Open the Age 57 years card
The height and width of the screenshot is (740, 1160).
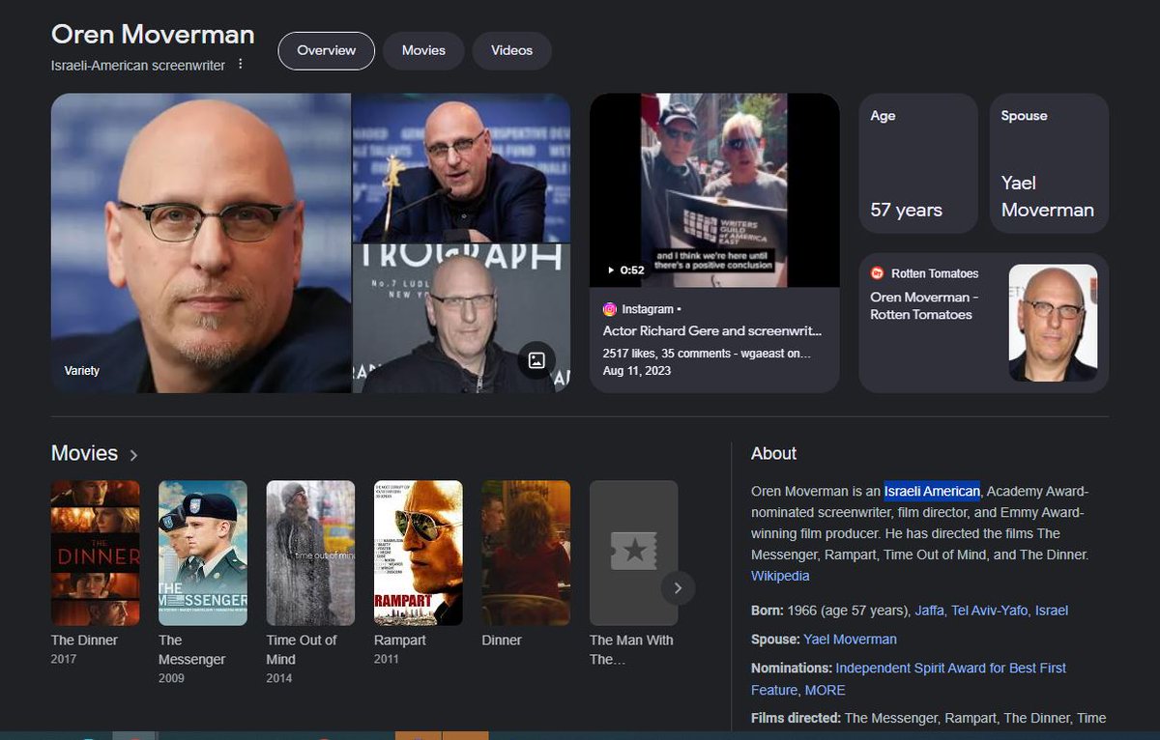tap(917, 163)
